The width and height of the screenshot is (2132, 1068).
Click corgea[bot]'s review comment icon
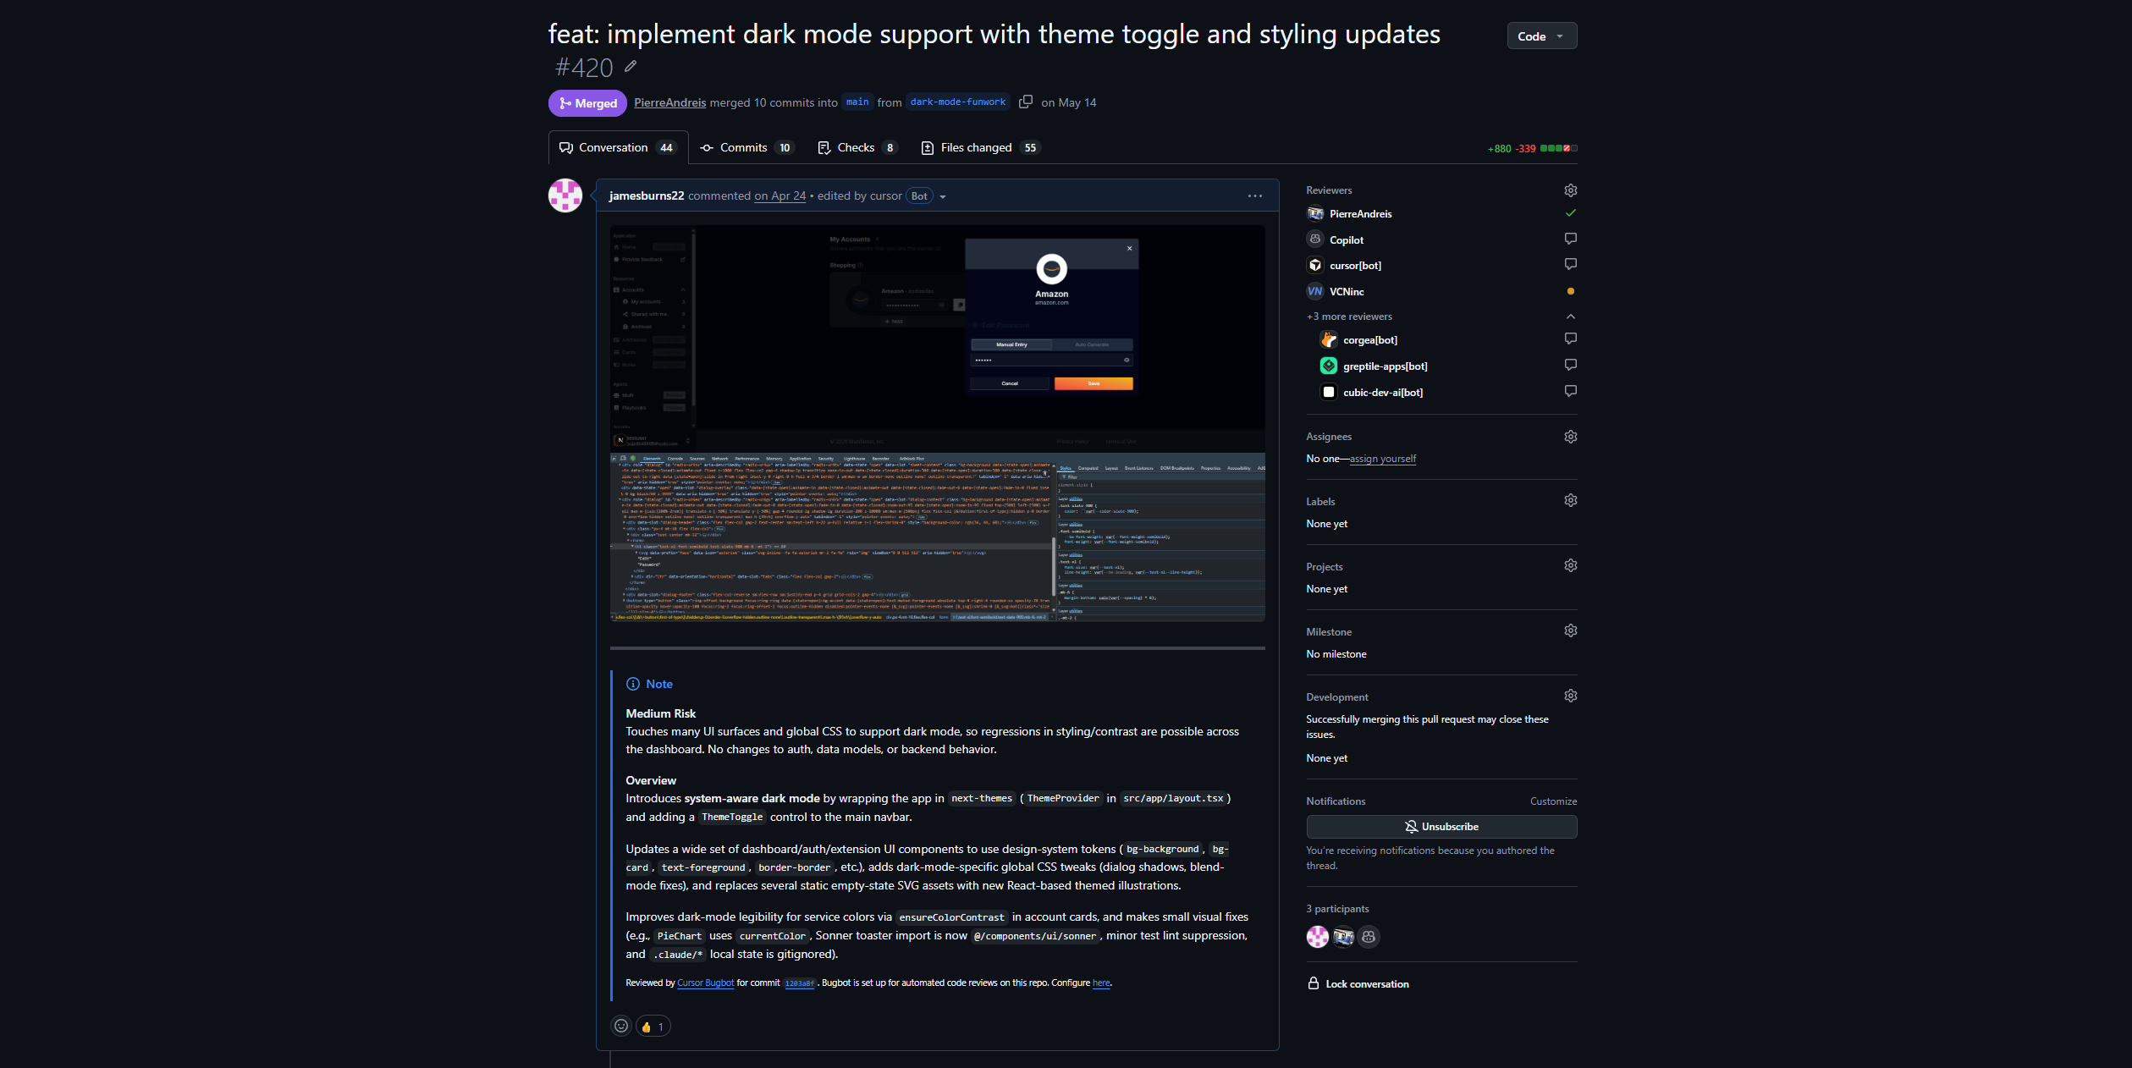pyautogui.click(x=1571, y=339)
